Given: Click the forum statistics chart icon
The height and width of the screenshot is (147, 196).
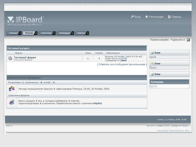Looking at the screenshot, I should pyautogui.click(x=12, y=102).
